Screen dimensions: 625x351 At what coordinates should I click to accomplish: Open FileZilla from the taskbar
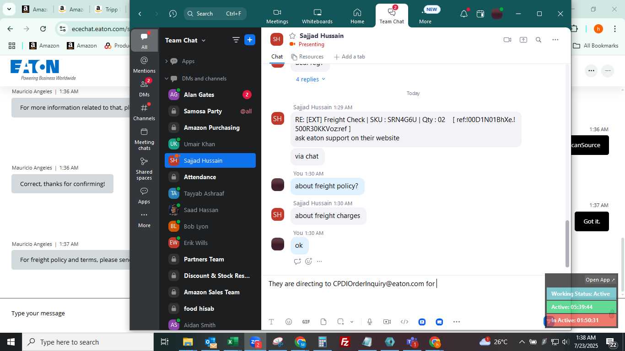pyautogui.click(x=345, y=342)
